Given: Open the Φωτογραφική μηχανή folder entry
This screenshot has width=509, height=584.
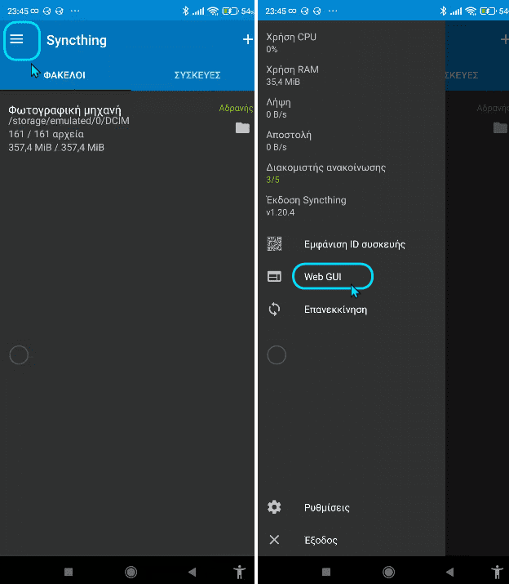Looking at the screenshot, I should 127,128.
